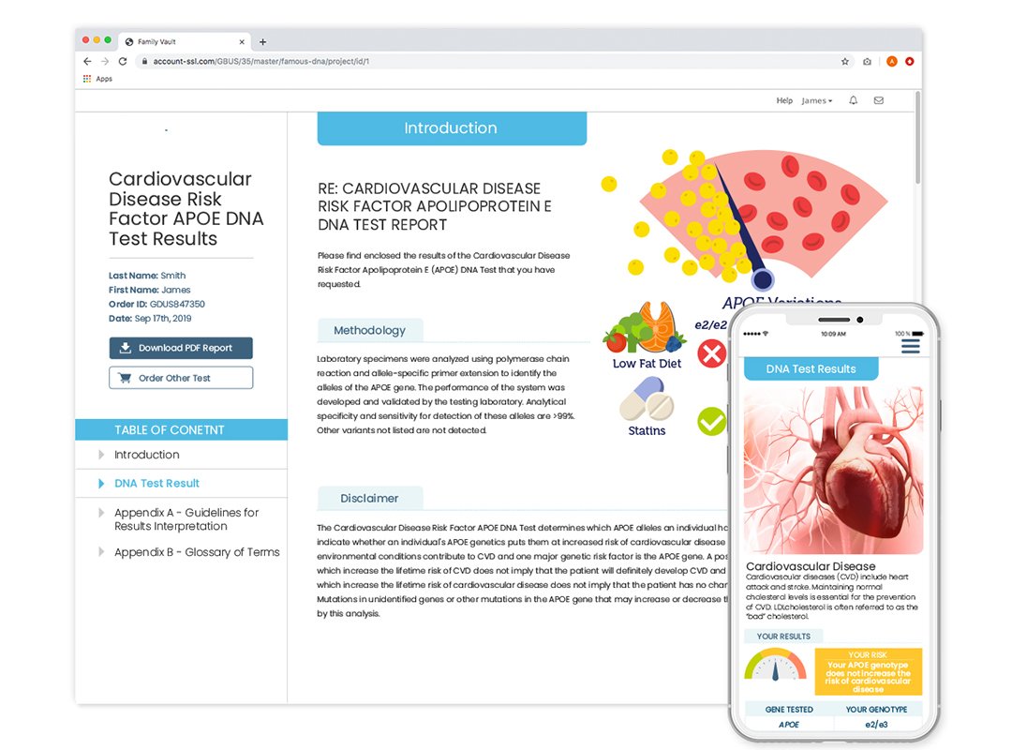1012x750 pixels.
Task: Click the green checkmark icon
Action: pyautogui.click(x=712, y=421)
